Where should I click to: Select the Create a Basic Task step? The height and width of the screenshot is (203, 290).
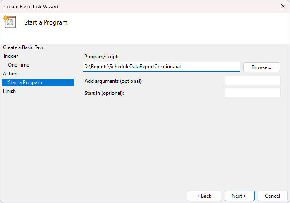tap(23, 47)
